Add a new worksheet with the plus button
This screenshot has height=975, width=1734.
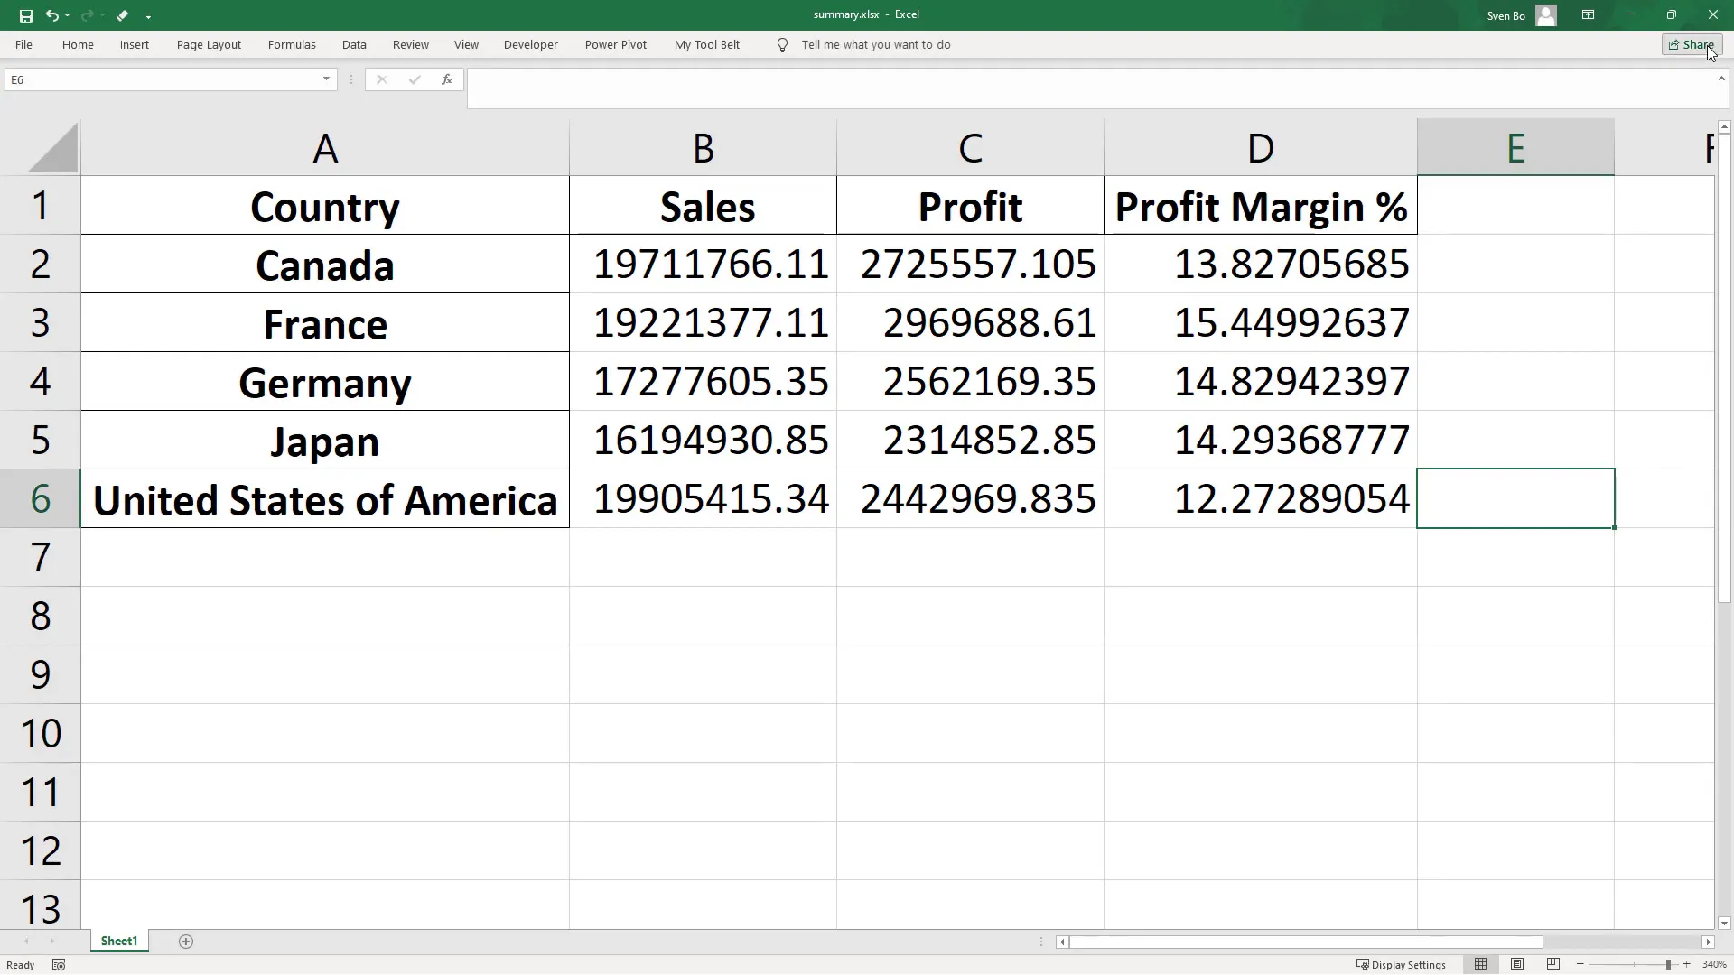coord(186,942)
